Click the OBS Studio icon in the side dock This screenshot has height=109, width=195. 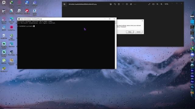tap(192, 60)
